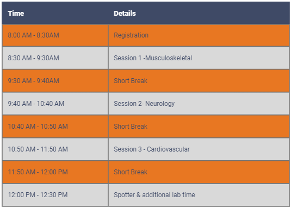Click the Short Break after Neurology session
291x208 pixels.
[x=199, y=127]
